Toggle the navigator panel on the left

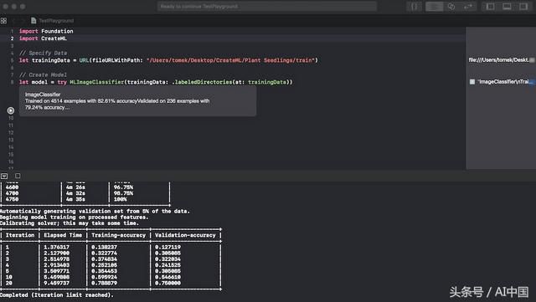pos(490,7)
